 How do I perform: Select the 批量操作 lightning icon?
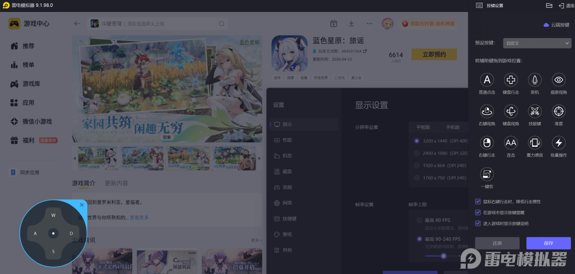(559, 143)
